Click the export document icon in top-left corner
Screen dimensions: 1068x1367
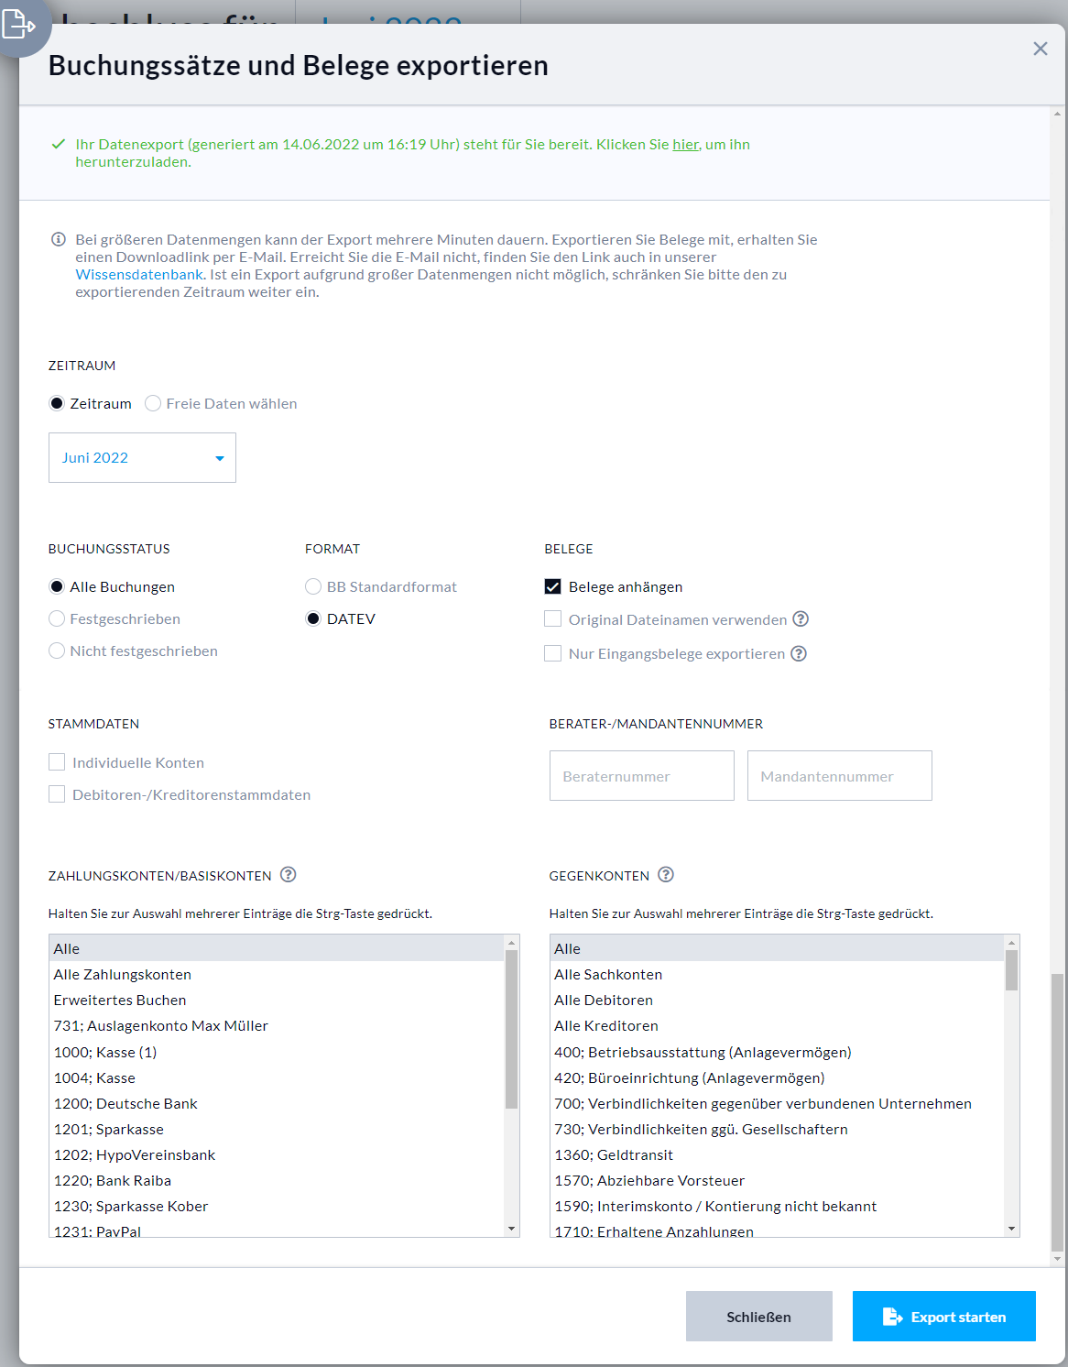coord(20,26)
